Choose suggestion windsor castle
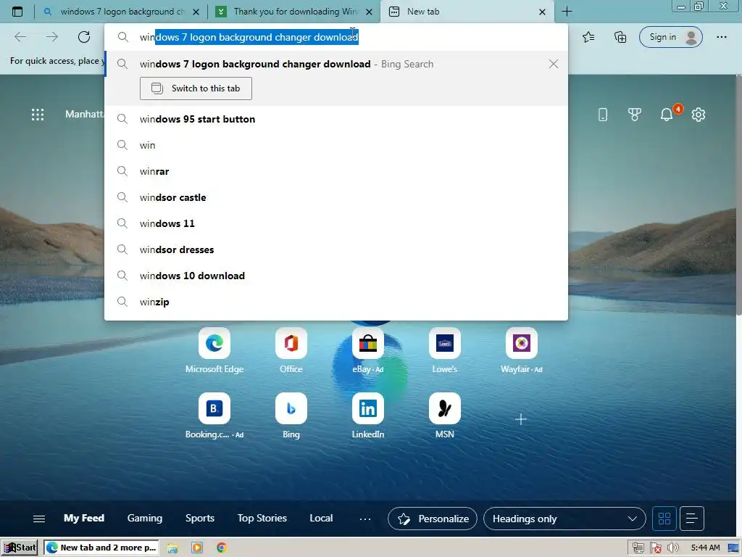 pyautogui.click(x=336, y=197)
